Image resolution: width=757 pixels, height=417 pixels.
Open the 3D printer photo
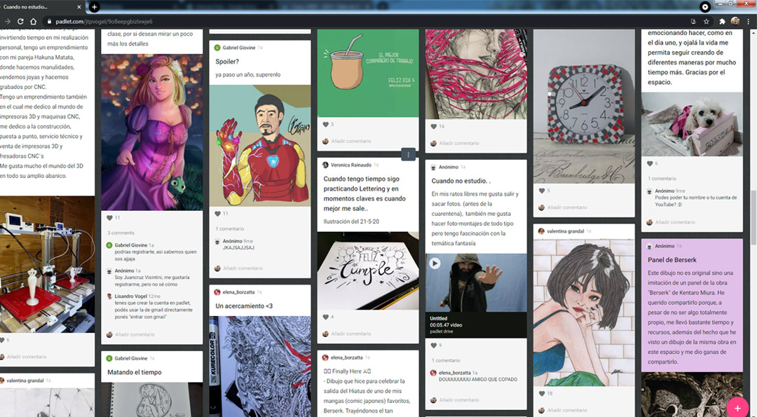[48, 264]
